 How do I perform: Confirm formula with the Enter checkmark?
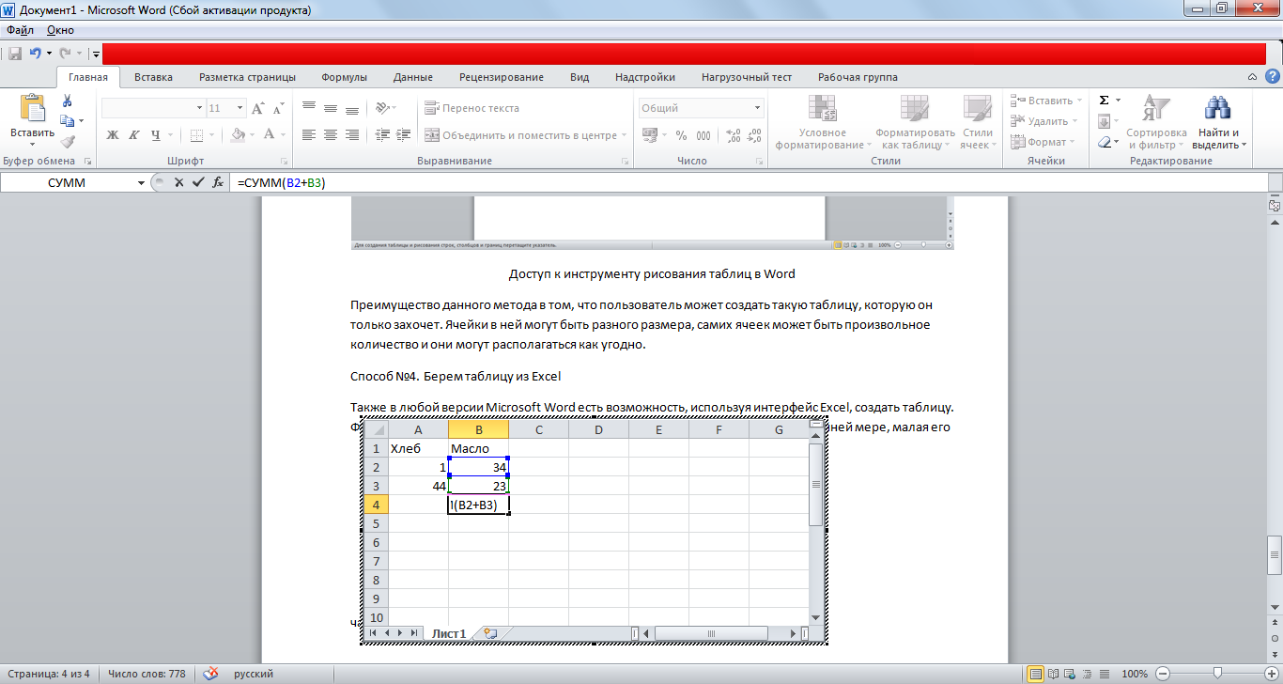point(197,182)
